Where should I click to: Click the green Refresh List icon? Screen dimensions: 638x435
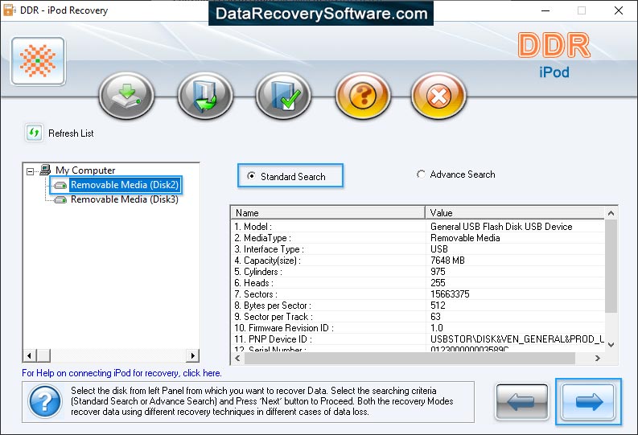pyautogui.click(x=34, y=133)
